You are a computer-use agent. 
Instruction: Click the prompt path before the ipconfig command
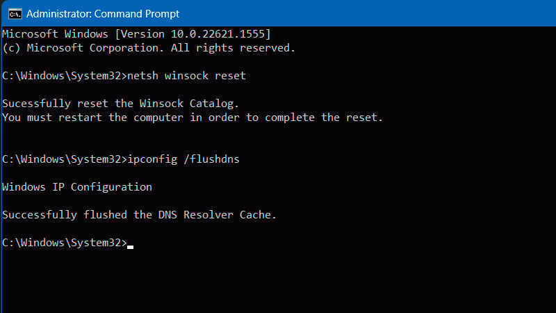(64, 159)
